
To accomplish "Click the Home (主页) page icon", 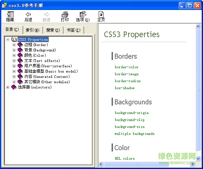I will point(101,14).
